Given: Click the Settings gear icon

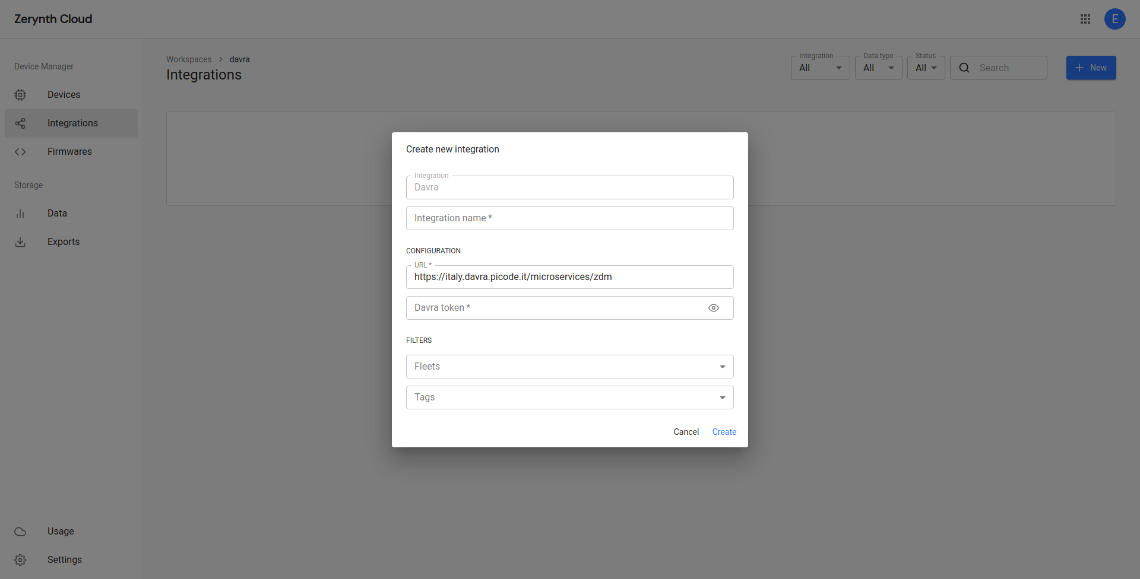Looking at the screenshot, I should [x=20, y=560].
